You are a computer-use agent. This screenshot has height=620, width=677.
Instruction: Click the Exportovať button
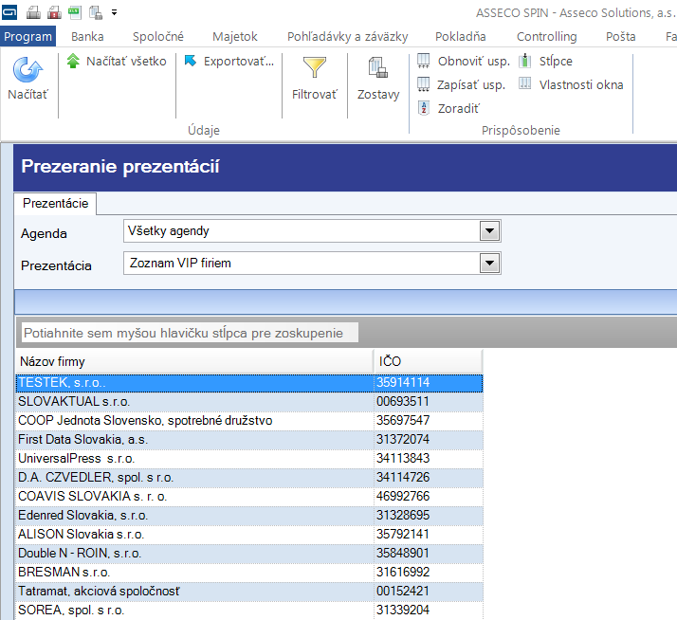pyautogui.click(x=229, y=62)
